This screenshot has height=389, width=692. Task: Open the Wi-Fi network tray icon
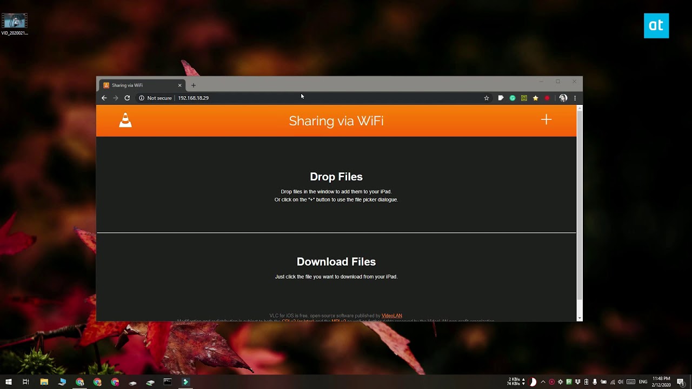pyautogui.click(x=612, y=382)
